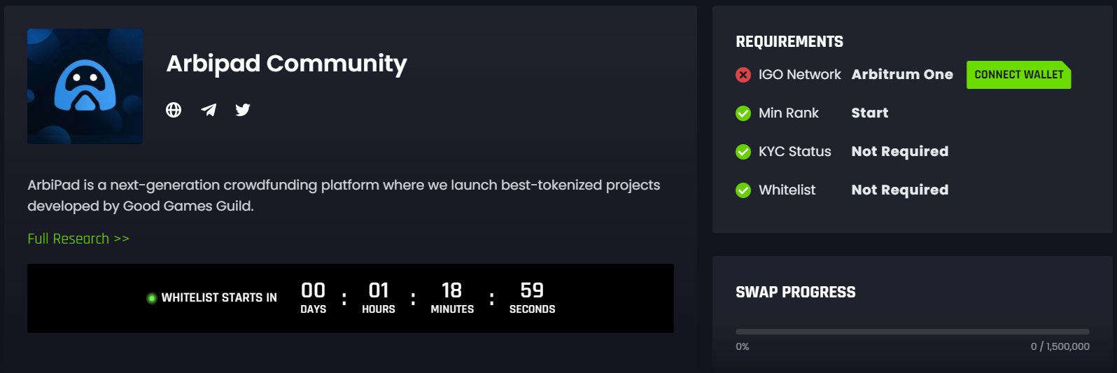Screen dimensions: 1117x373
Task: Click the 'KYC Status' label
Action: tap(795, 151)
